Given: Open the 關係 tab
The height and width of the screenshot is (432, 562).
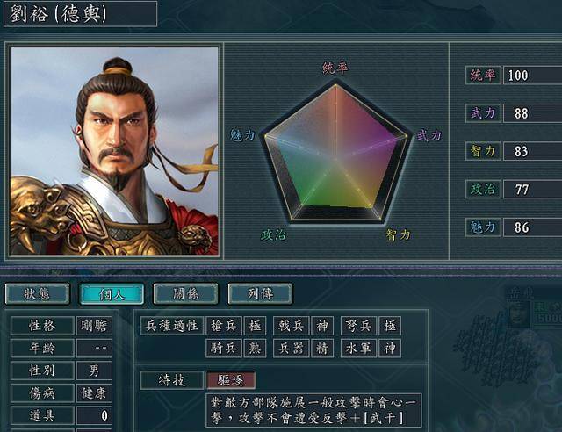Looking at the screenshot, I should click(185, 294).
